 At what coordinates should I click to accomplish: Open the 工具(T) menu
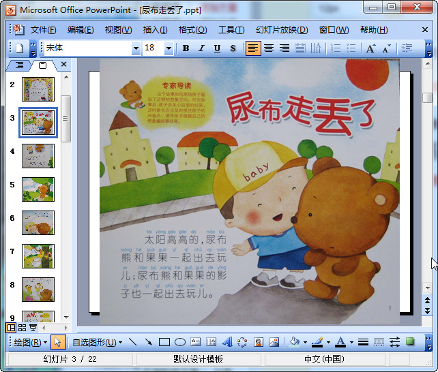click(x=231, y=30)
